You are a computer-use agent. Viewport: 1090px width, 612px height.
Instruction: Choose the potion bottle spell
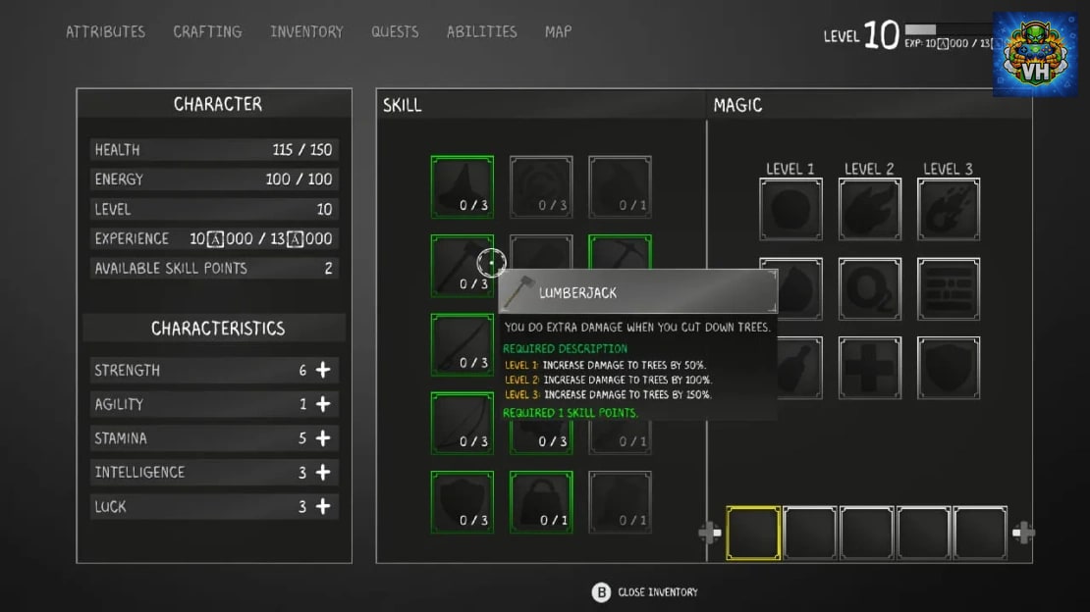tap(800, 368)
